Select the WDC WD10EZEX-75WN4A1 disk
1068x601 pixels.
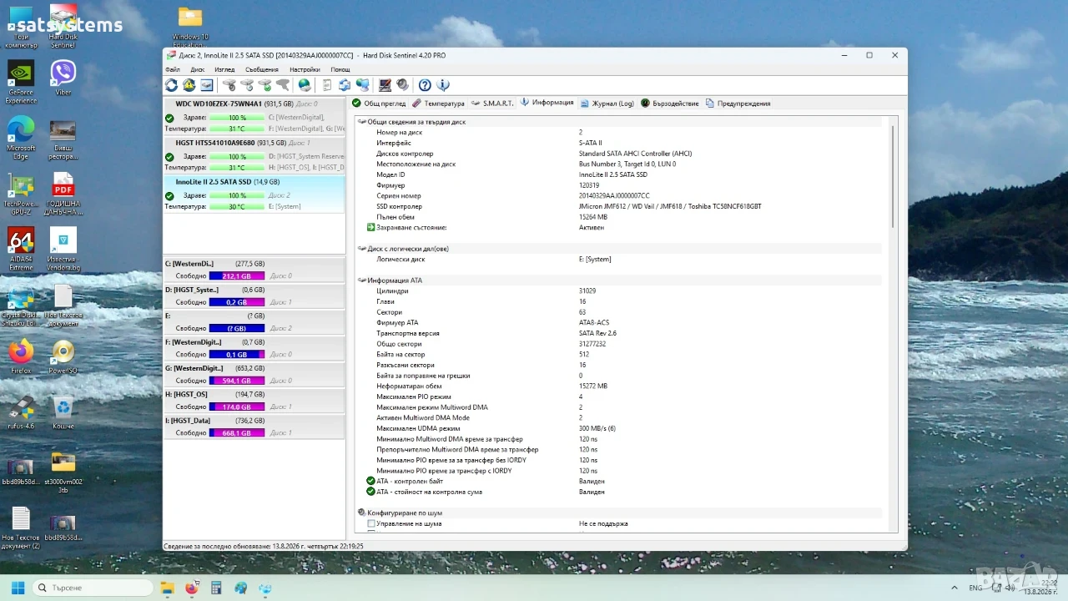(254, 117)
